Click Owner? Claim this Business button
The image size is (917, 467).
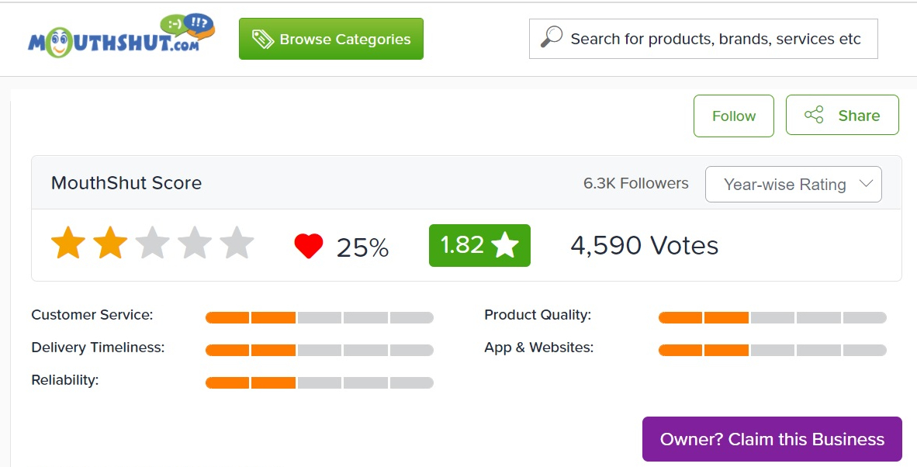(x=772, y=439)
